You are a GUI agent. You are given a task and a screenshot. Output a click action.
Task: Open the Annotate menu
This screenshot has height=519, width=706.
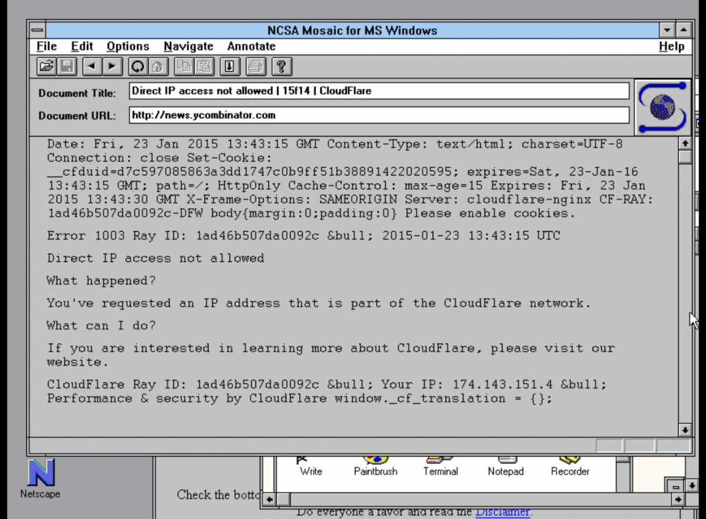click(x=251, y=46)
